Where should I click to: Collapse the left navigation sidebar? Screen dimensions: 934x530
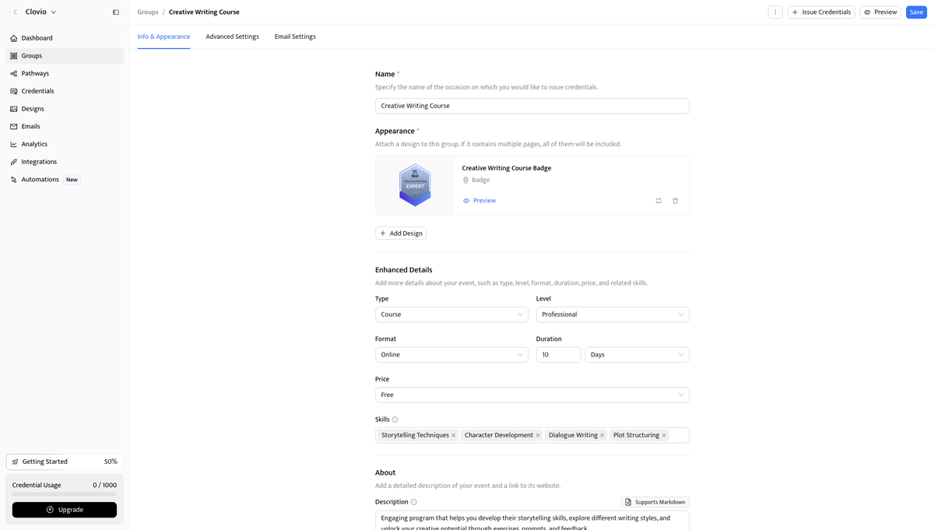[115, 12]
